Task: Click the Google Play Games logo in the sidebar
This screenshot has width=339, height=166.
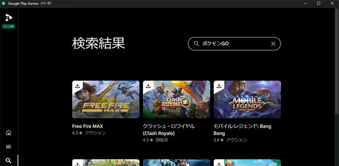Action: [x=9, y=17]
